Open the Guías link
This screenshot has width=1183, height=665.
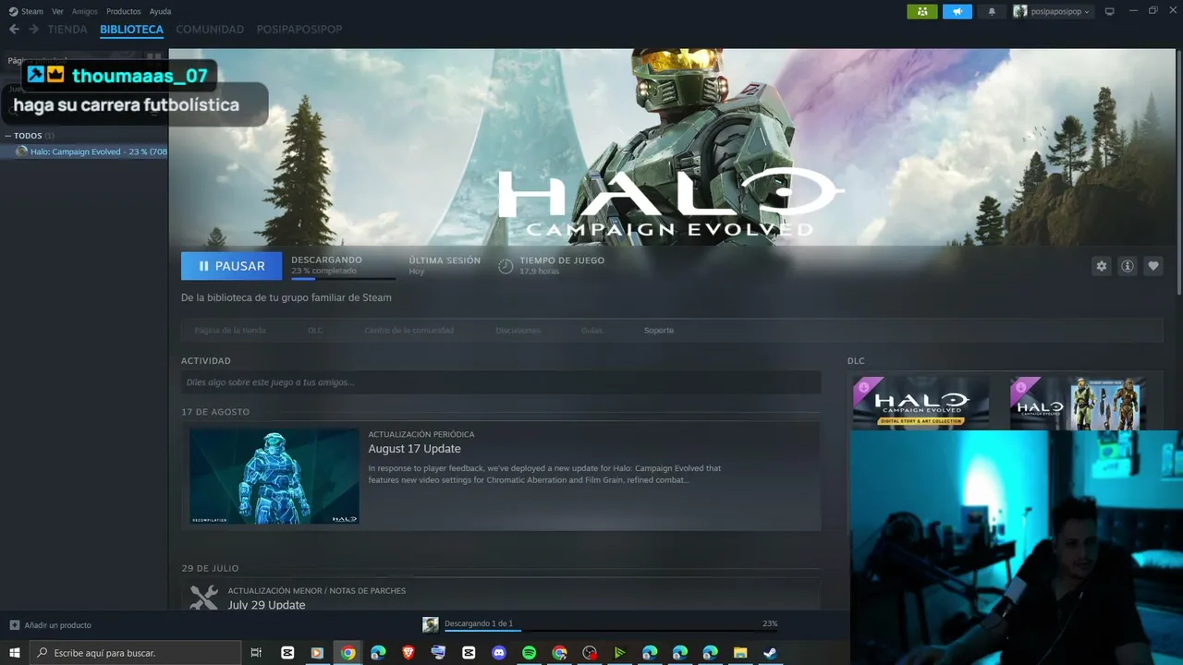click(591, 330)
